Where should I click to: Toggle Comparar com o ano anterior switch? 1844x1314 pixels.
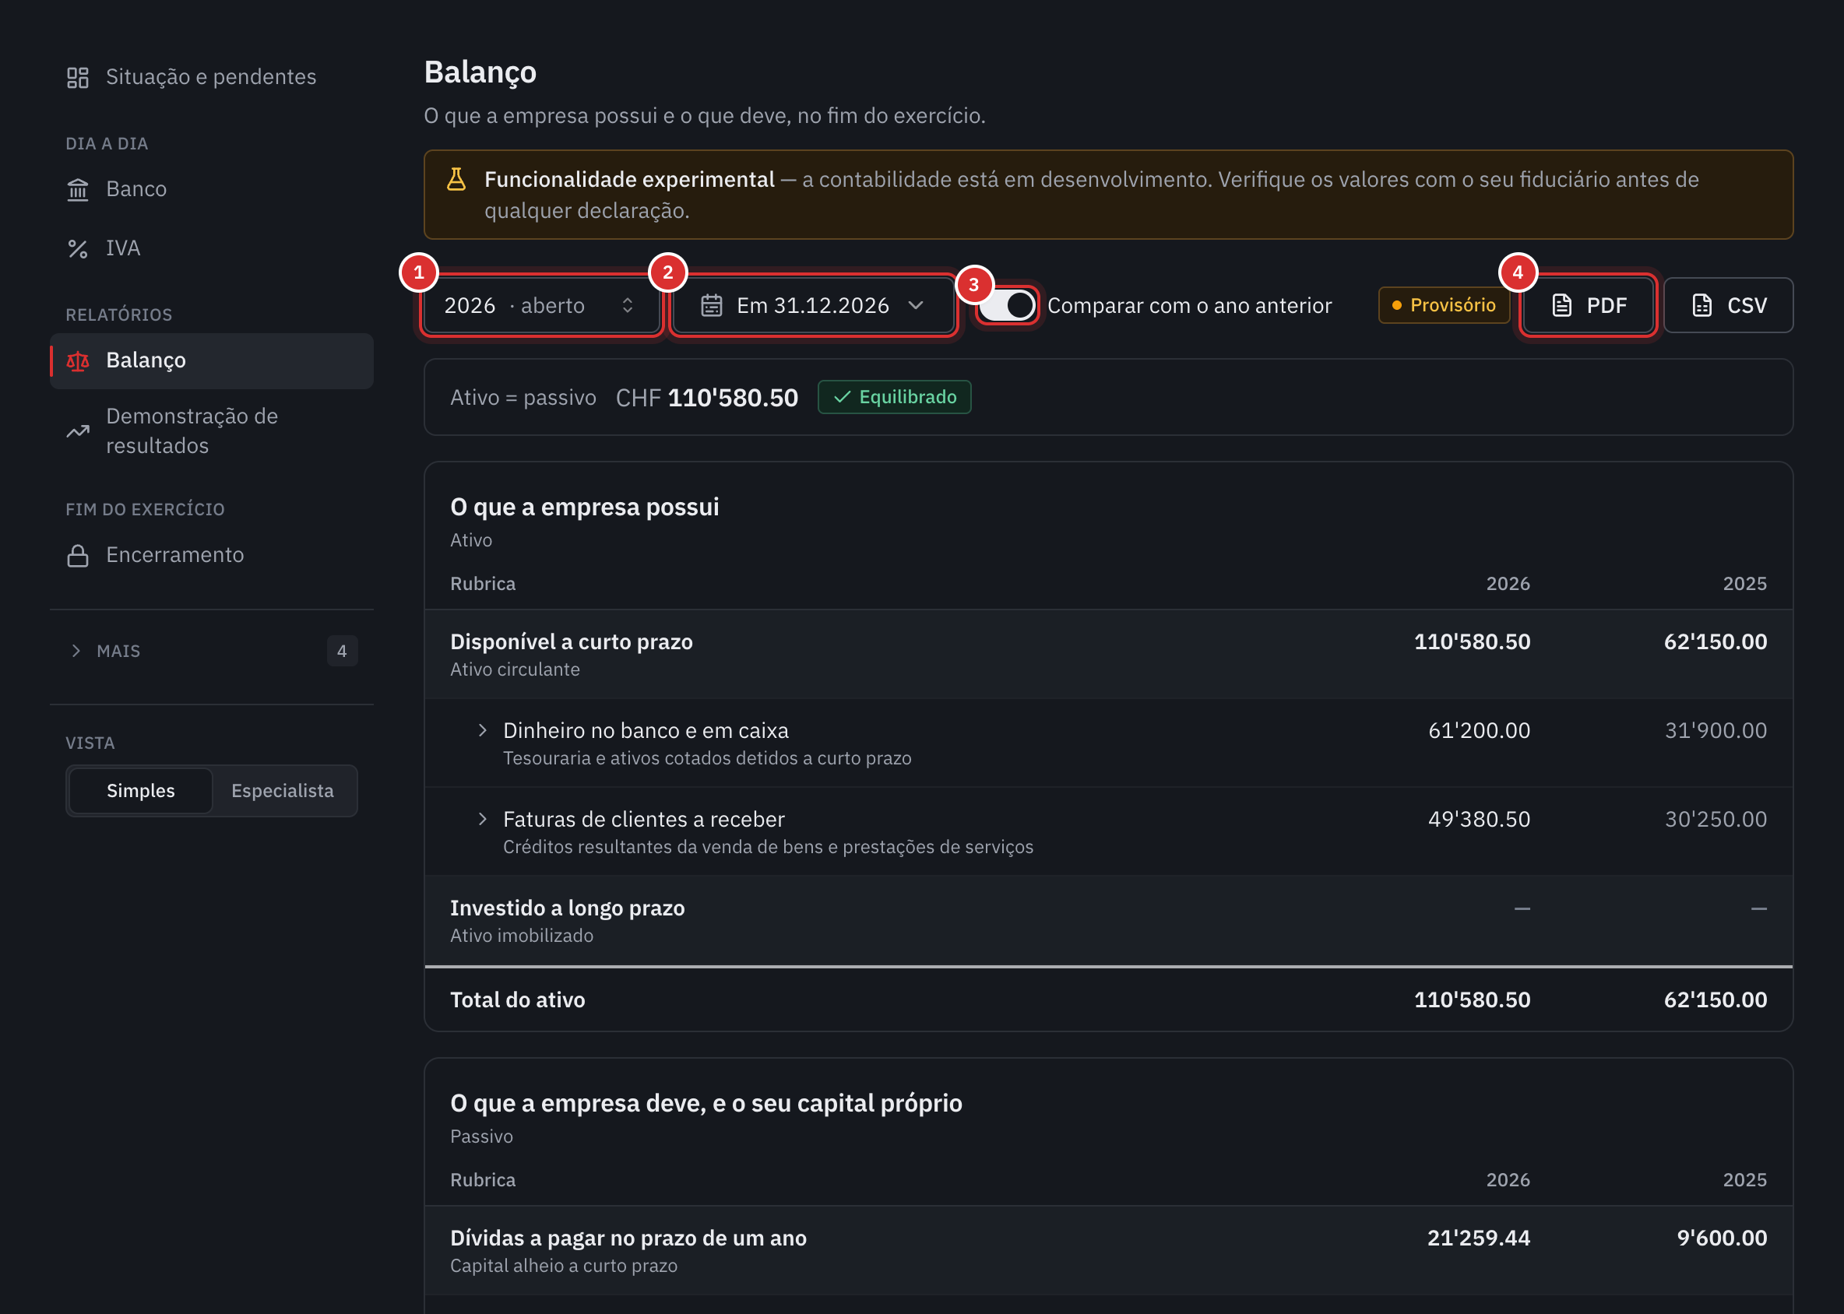point(1007,306)
